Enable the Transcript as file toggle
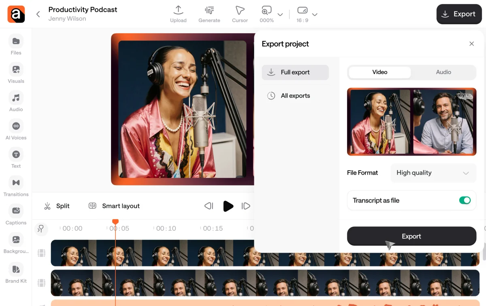Viewport: 486px width, 306px height. click(x=465, y=200)
